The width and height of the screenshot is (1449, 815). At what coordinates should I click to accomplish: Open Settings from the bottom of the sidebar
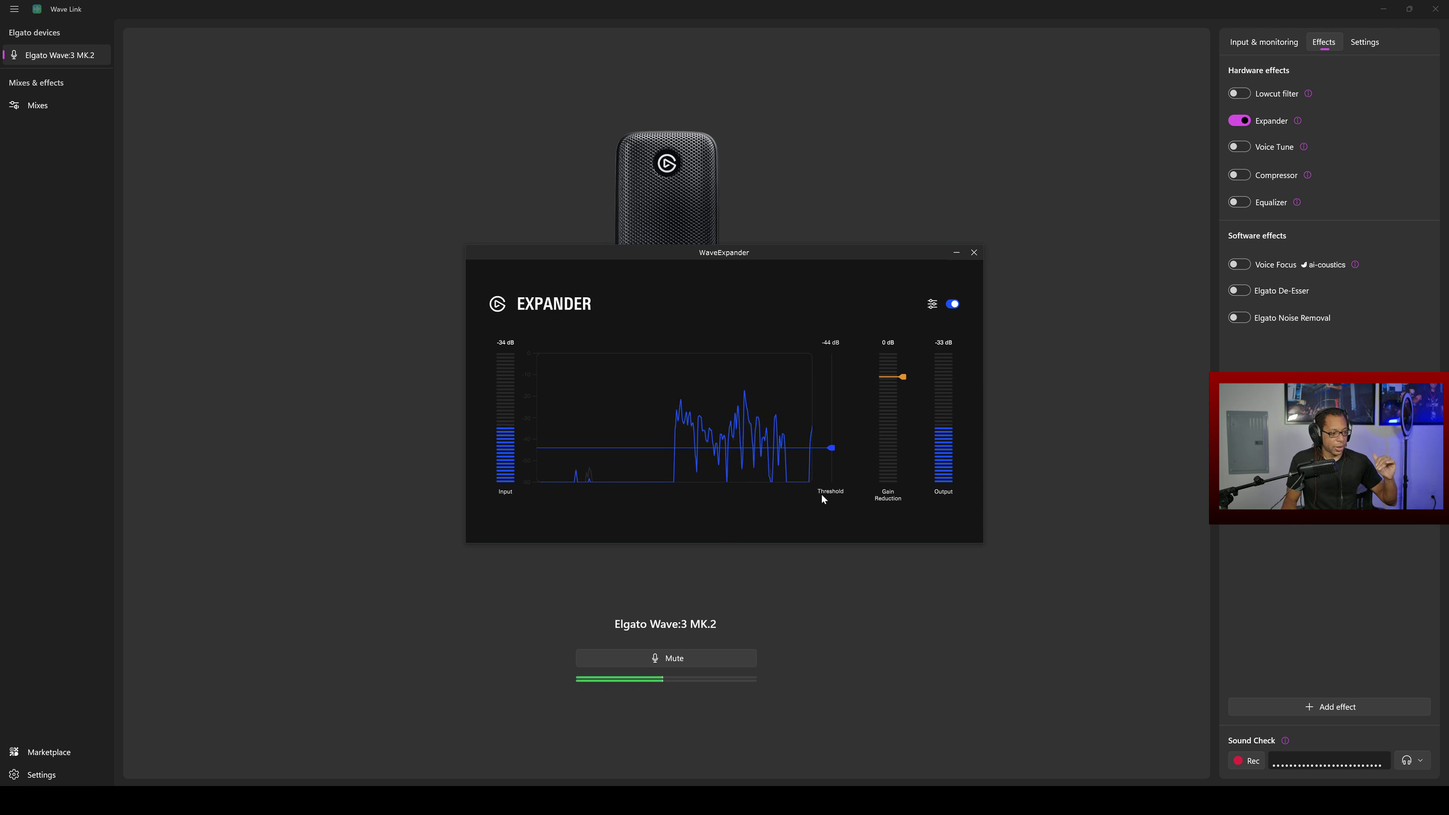tap(56, 774)
